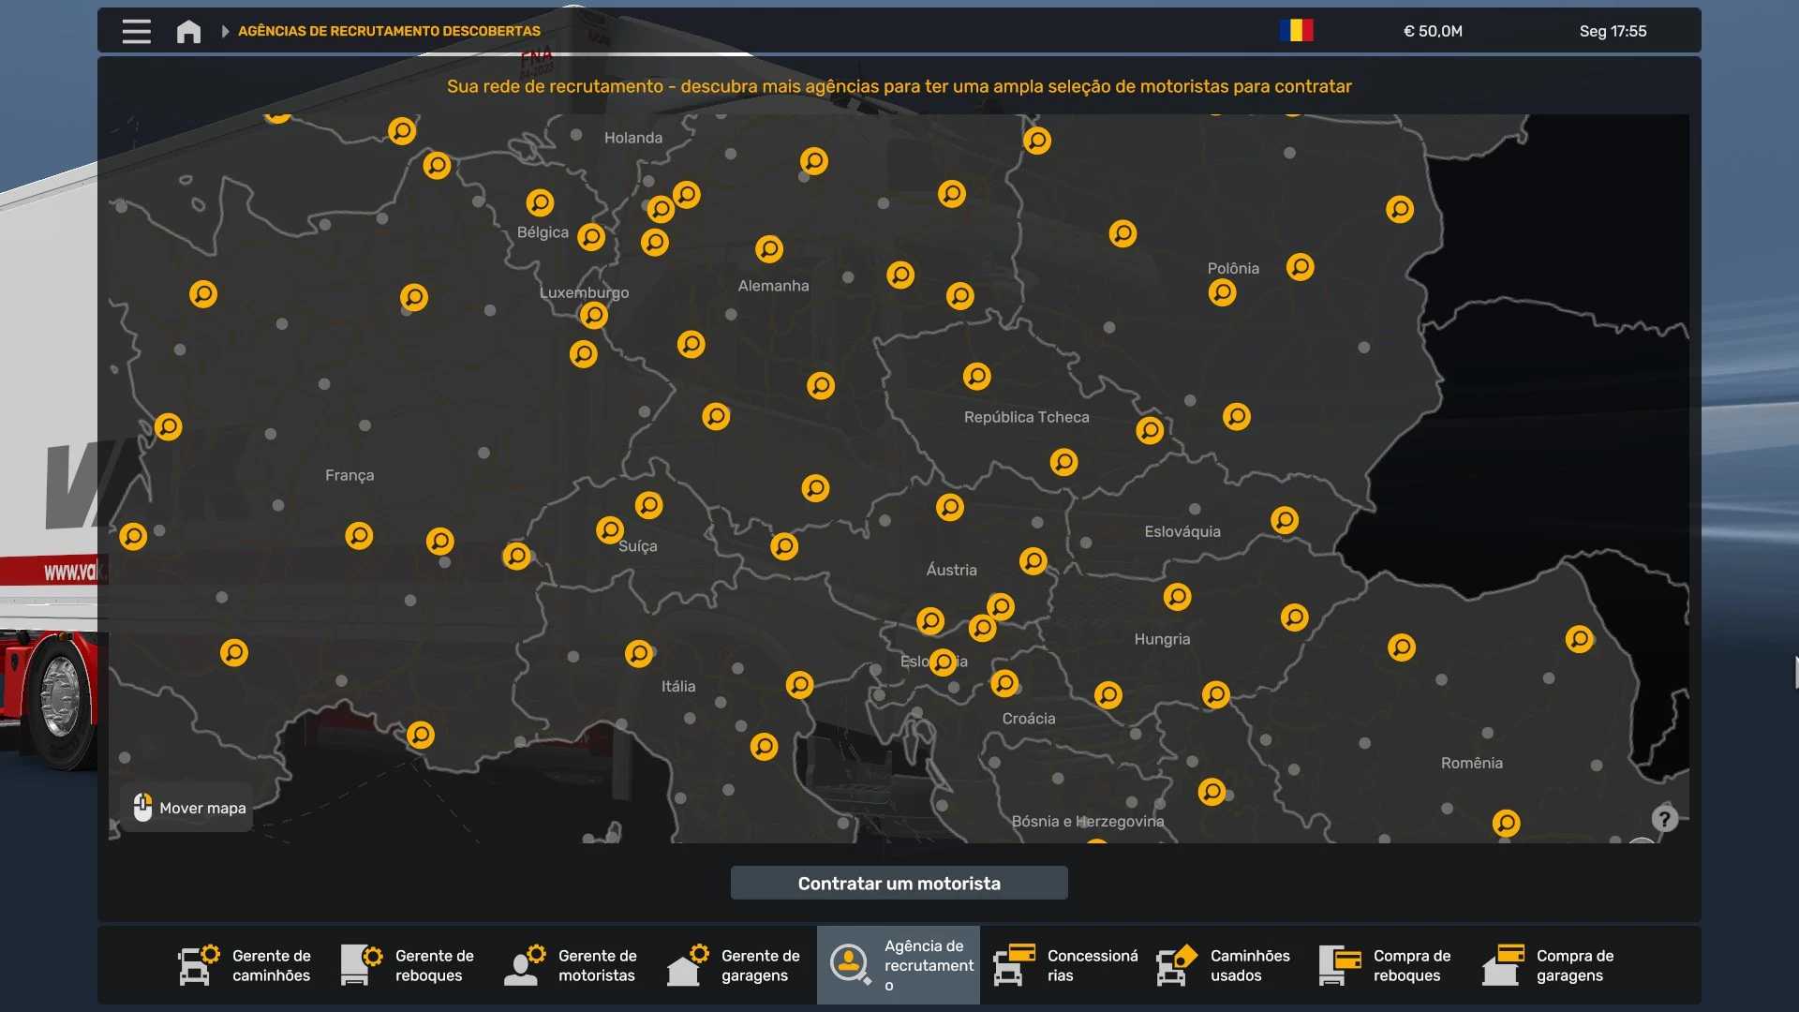Select the agency marker below Polônia label

pos(1222,293)
